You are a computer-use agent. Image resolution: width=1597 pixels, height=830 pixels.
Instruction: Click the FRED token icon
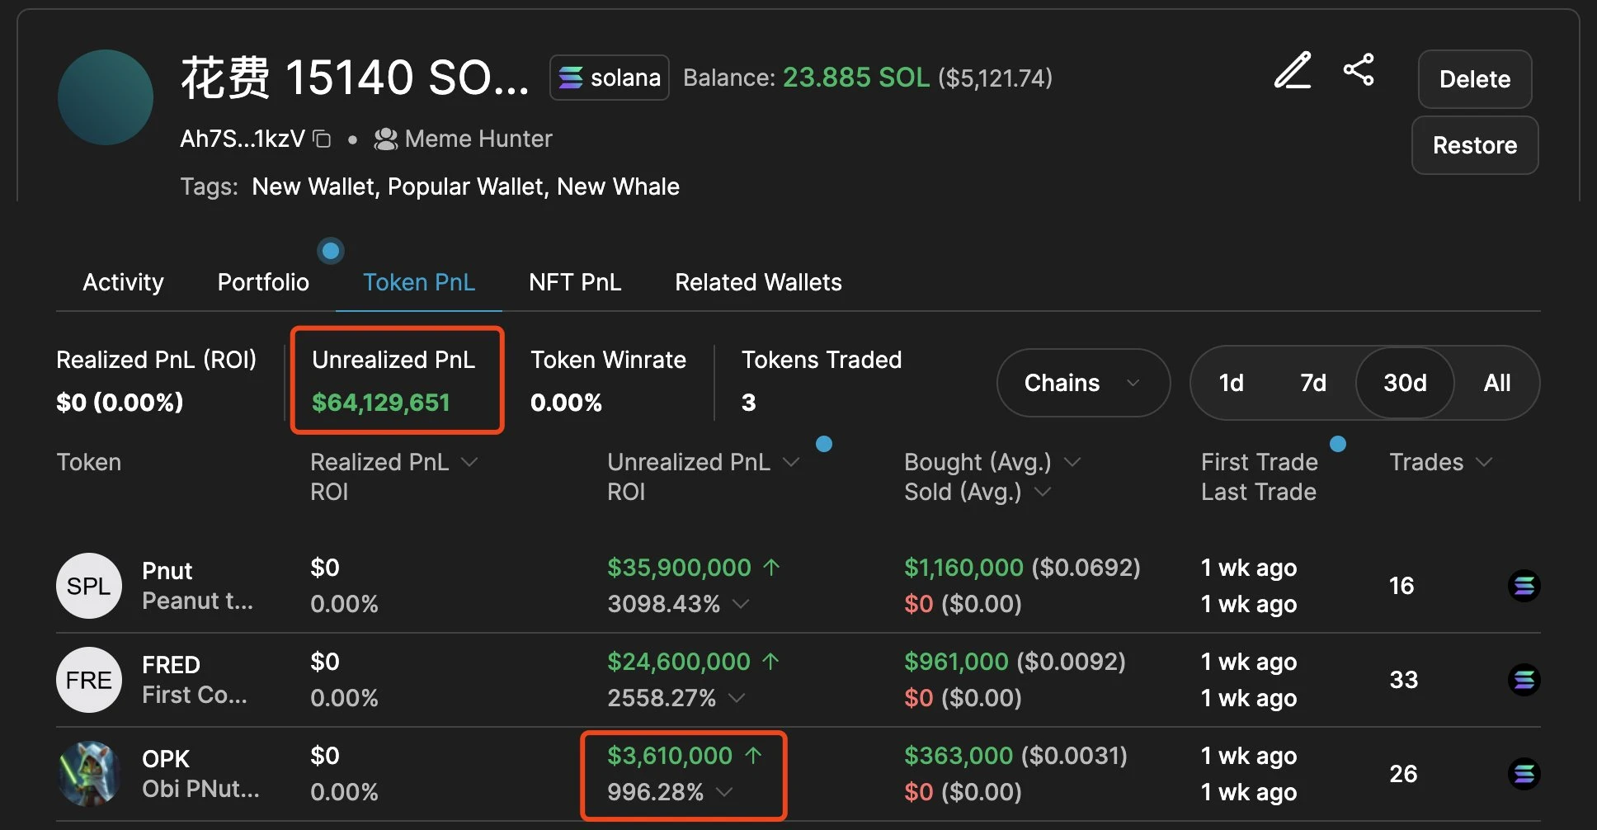[x=89, y=680]
